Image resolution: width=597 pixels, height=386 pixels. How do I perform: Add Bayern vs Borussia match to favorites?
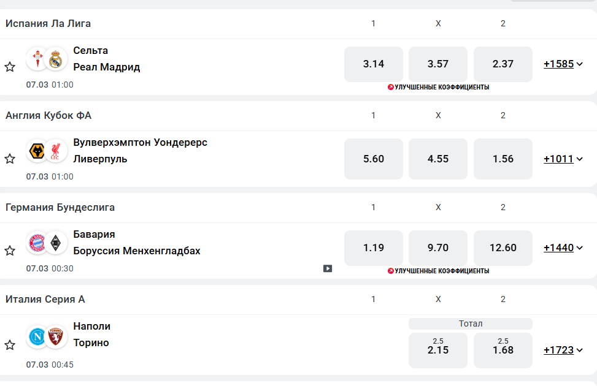(x=10, y=251)
